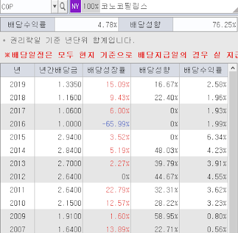238x233 pixels.
Task: Sort by the 년간배당금 column header
Action: [x=58, y=70]
